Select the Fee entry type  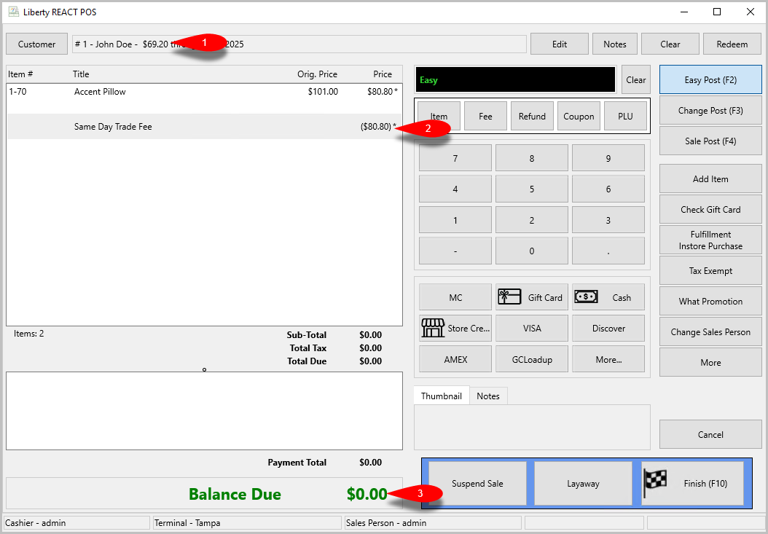pos(485,116)
